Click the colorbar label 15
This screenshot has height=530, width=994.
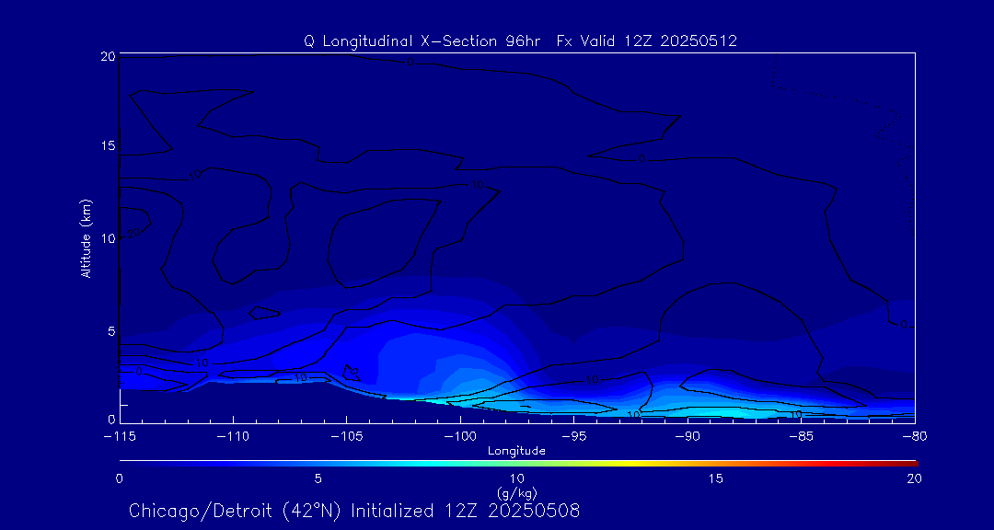(x=715, y=478)
